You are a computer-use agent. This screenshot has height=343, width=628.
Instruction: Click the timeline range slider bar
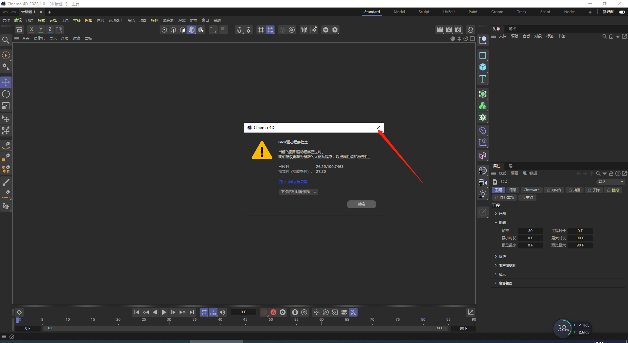(x=245, y=328)
